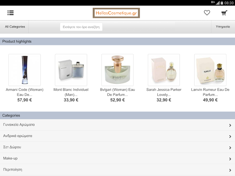The height and width of the screenshot is (176, 235).
Task: Open the hamburger list menu icon
Action: tap(11, 13)
